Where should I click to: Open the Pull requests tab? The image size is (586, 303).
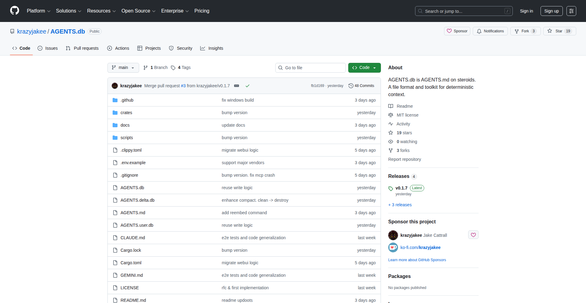(x=82, y=48)
